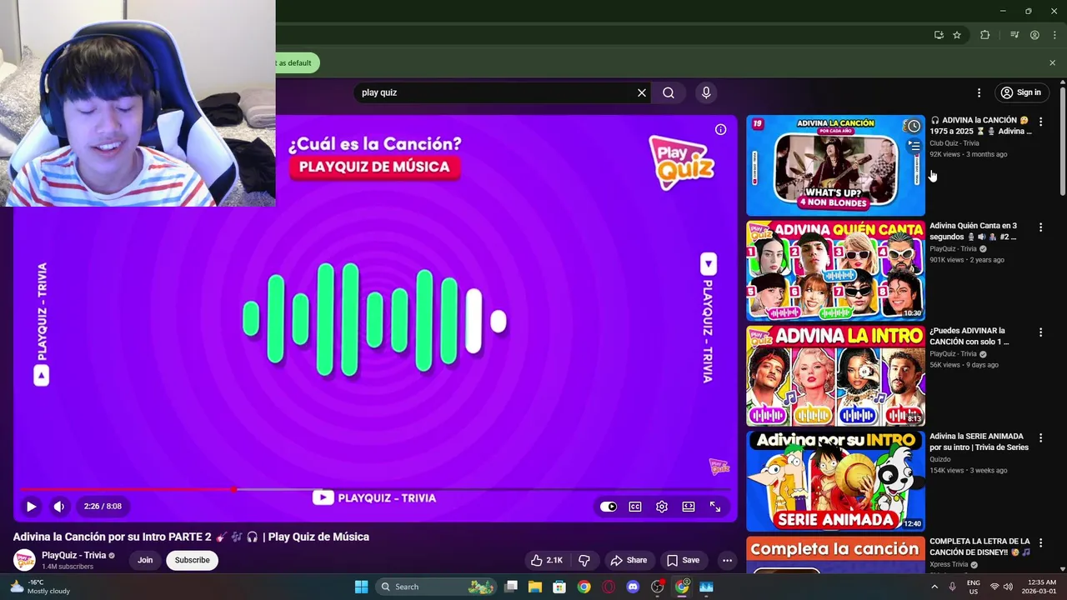Open the PlayQuiz channel avatar
Viewport: 1067px width, 600px height.
pos(24,560)
